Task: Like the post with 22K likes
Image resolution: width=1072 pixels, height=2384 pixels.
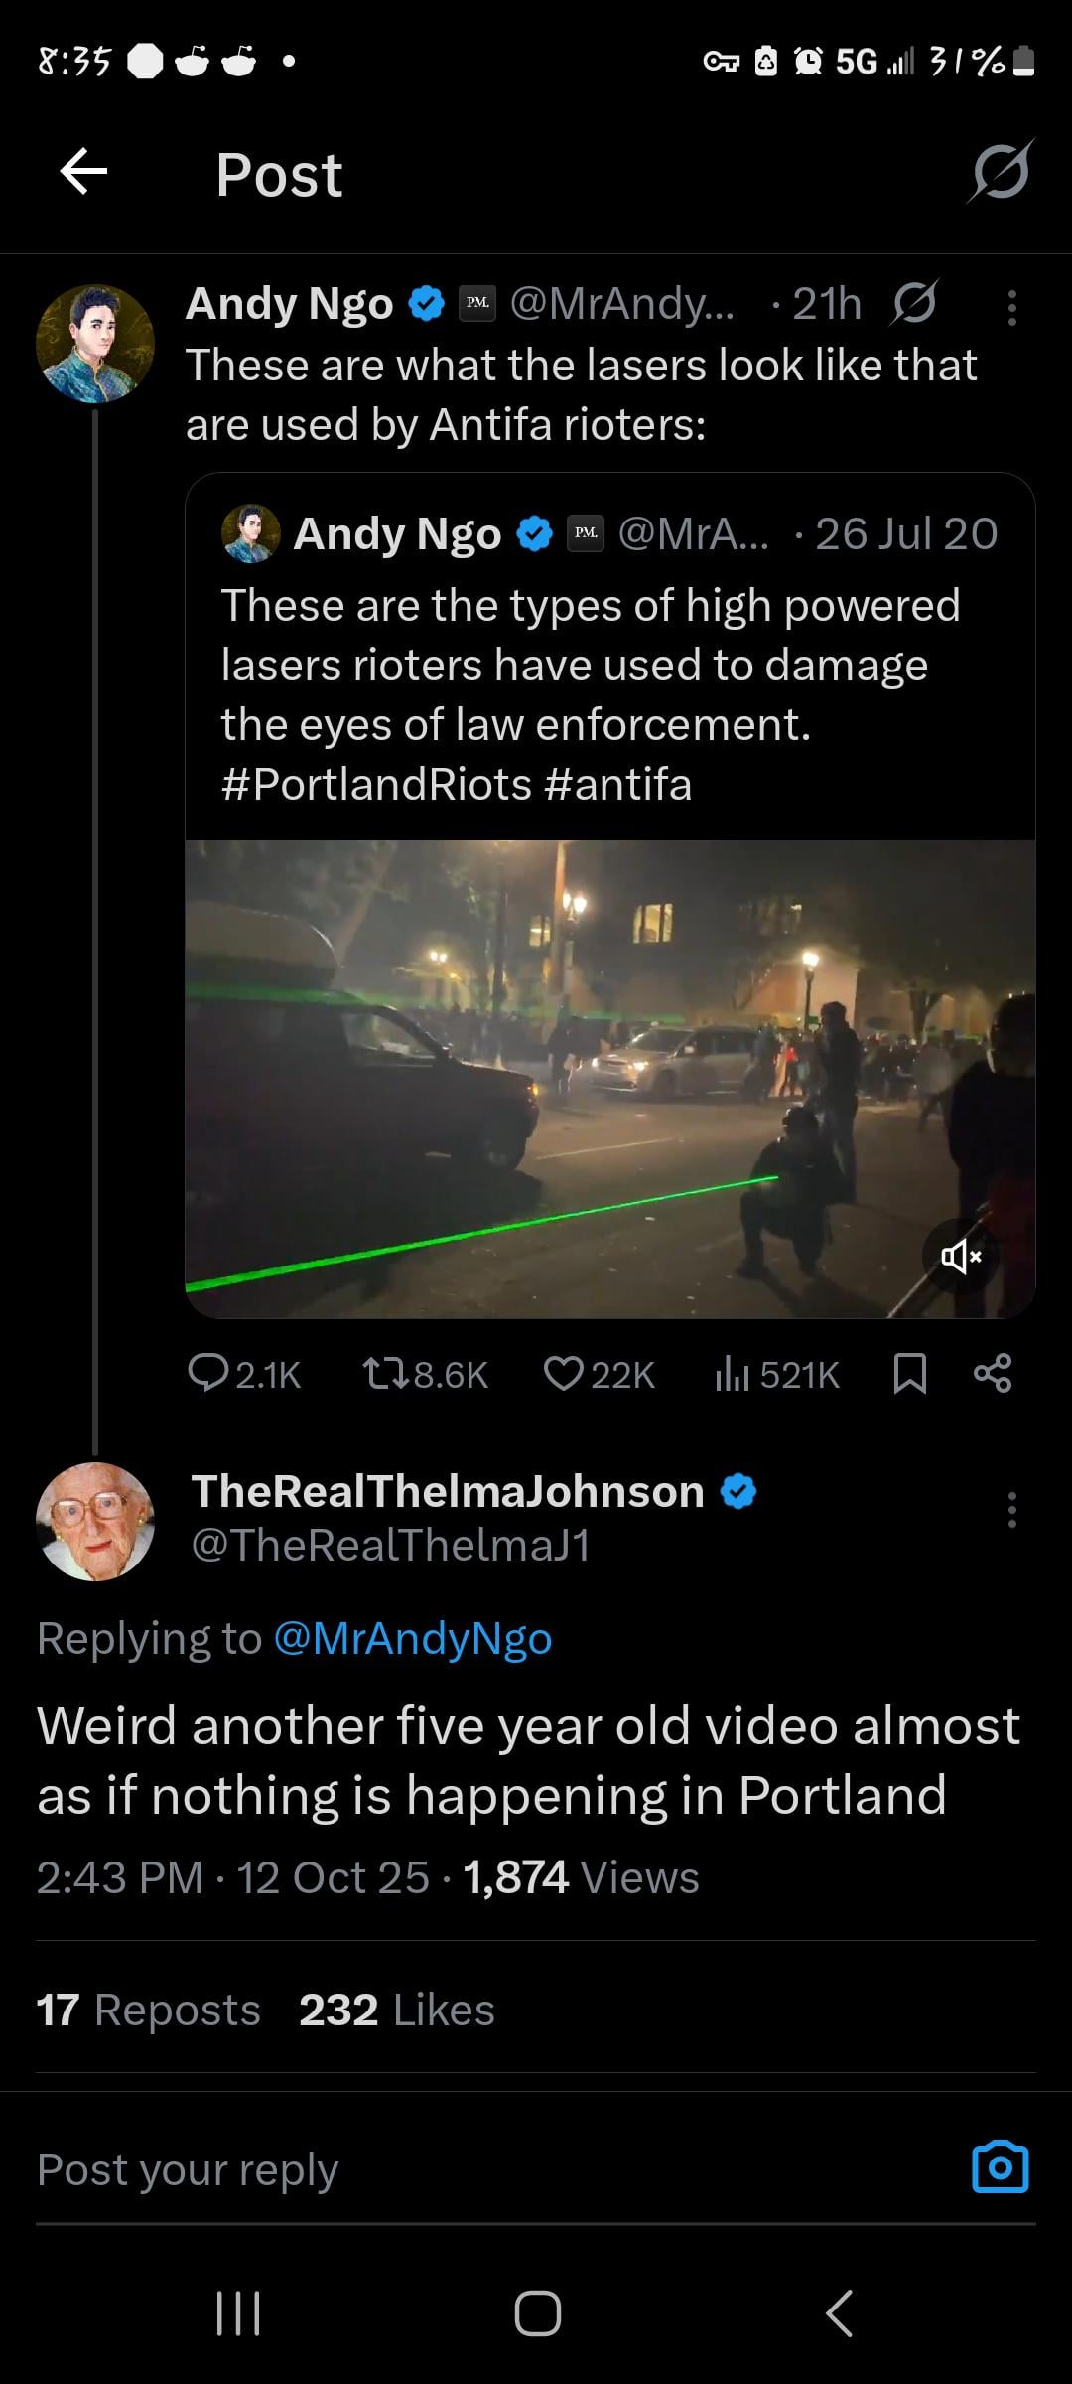Action: (x=599, y=1374)
